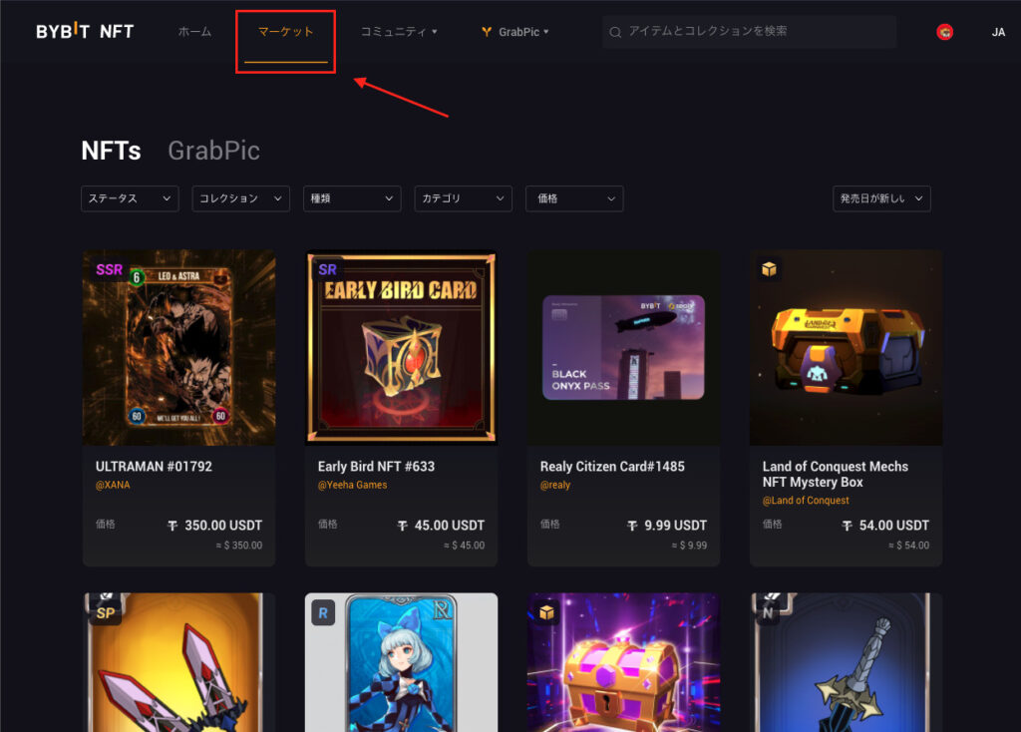This screenshot has height=732, width=1021.
Task: Open the user avatar profile icon
Action: [x=945, y=31]
